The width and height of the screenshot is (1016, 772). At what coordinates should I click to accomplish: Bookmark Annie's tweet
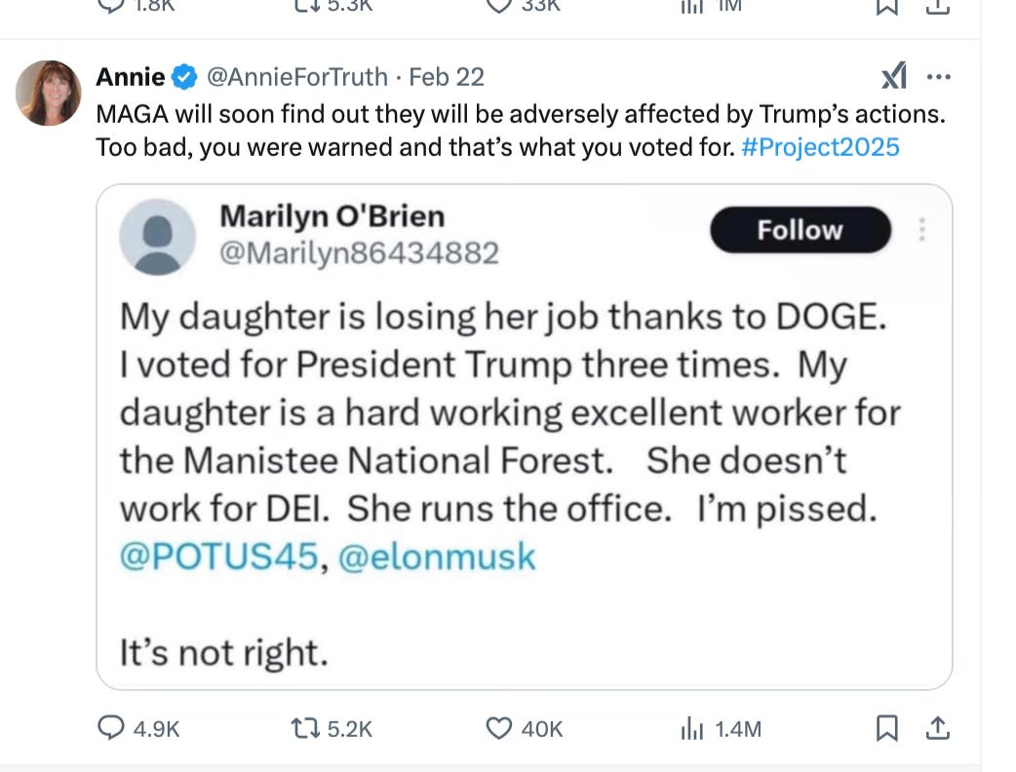[x=887, y=728]
